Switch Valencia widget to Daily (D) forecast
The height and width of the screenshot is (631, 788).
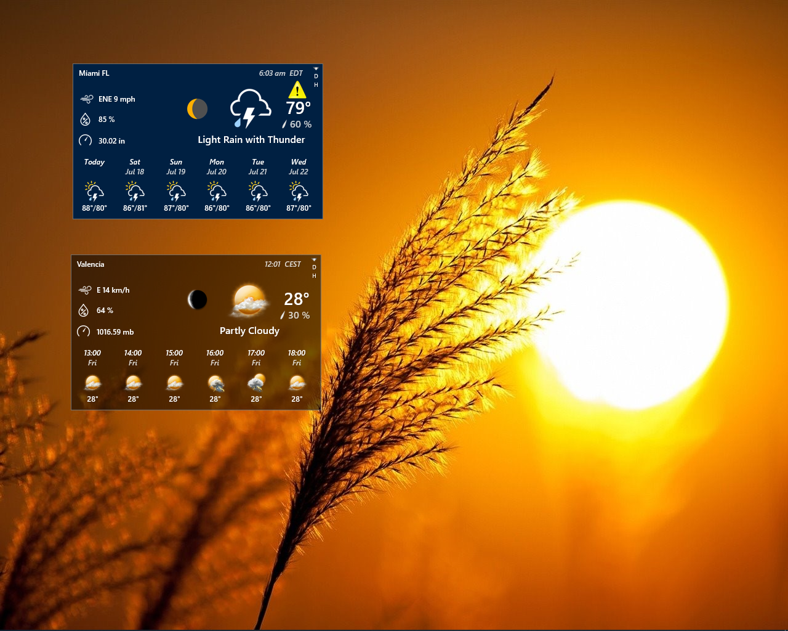314,267
